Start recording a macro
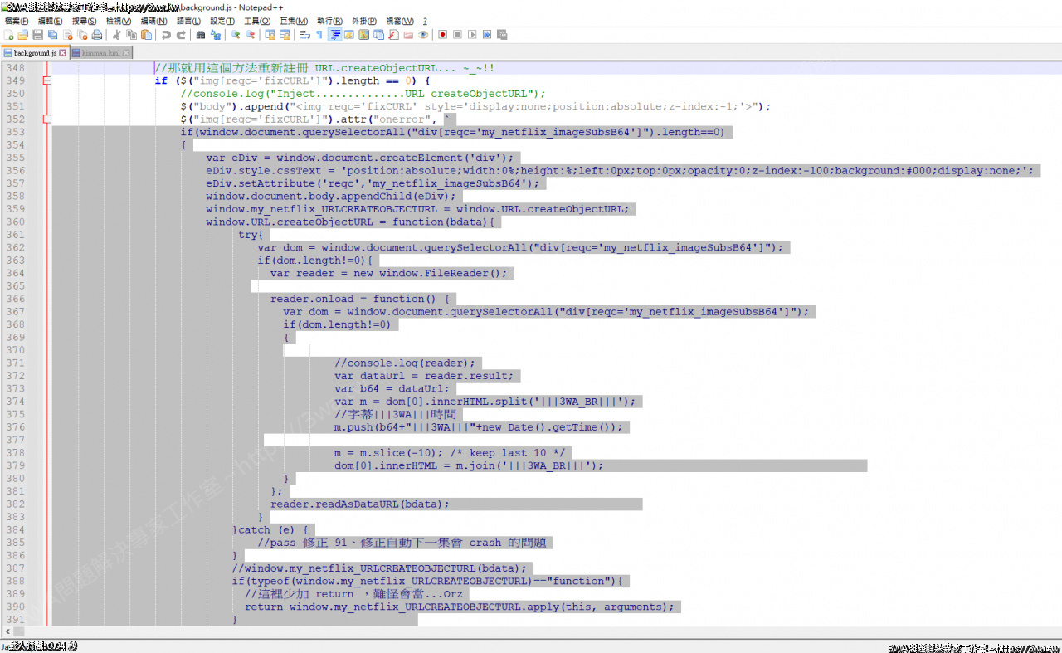This screenshot has width=1062, height=653. (x=442, y=35)
